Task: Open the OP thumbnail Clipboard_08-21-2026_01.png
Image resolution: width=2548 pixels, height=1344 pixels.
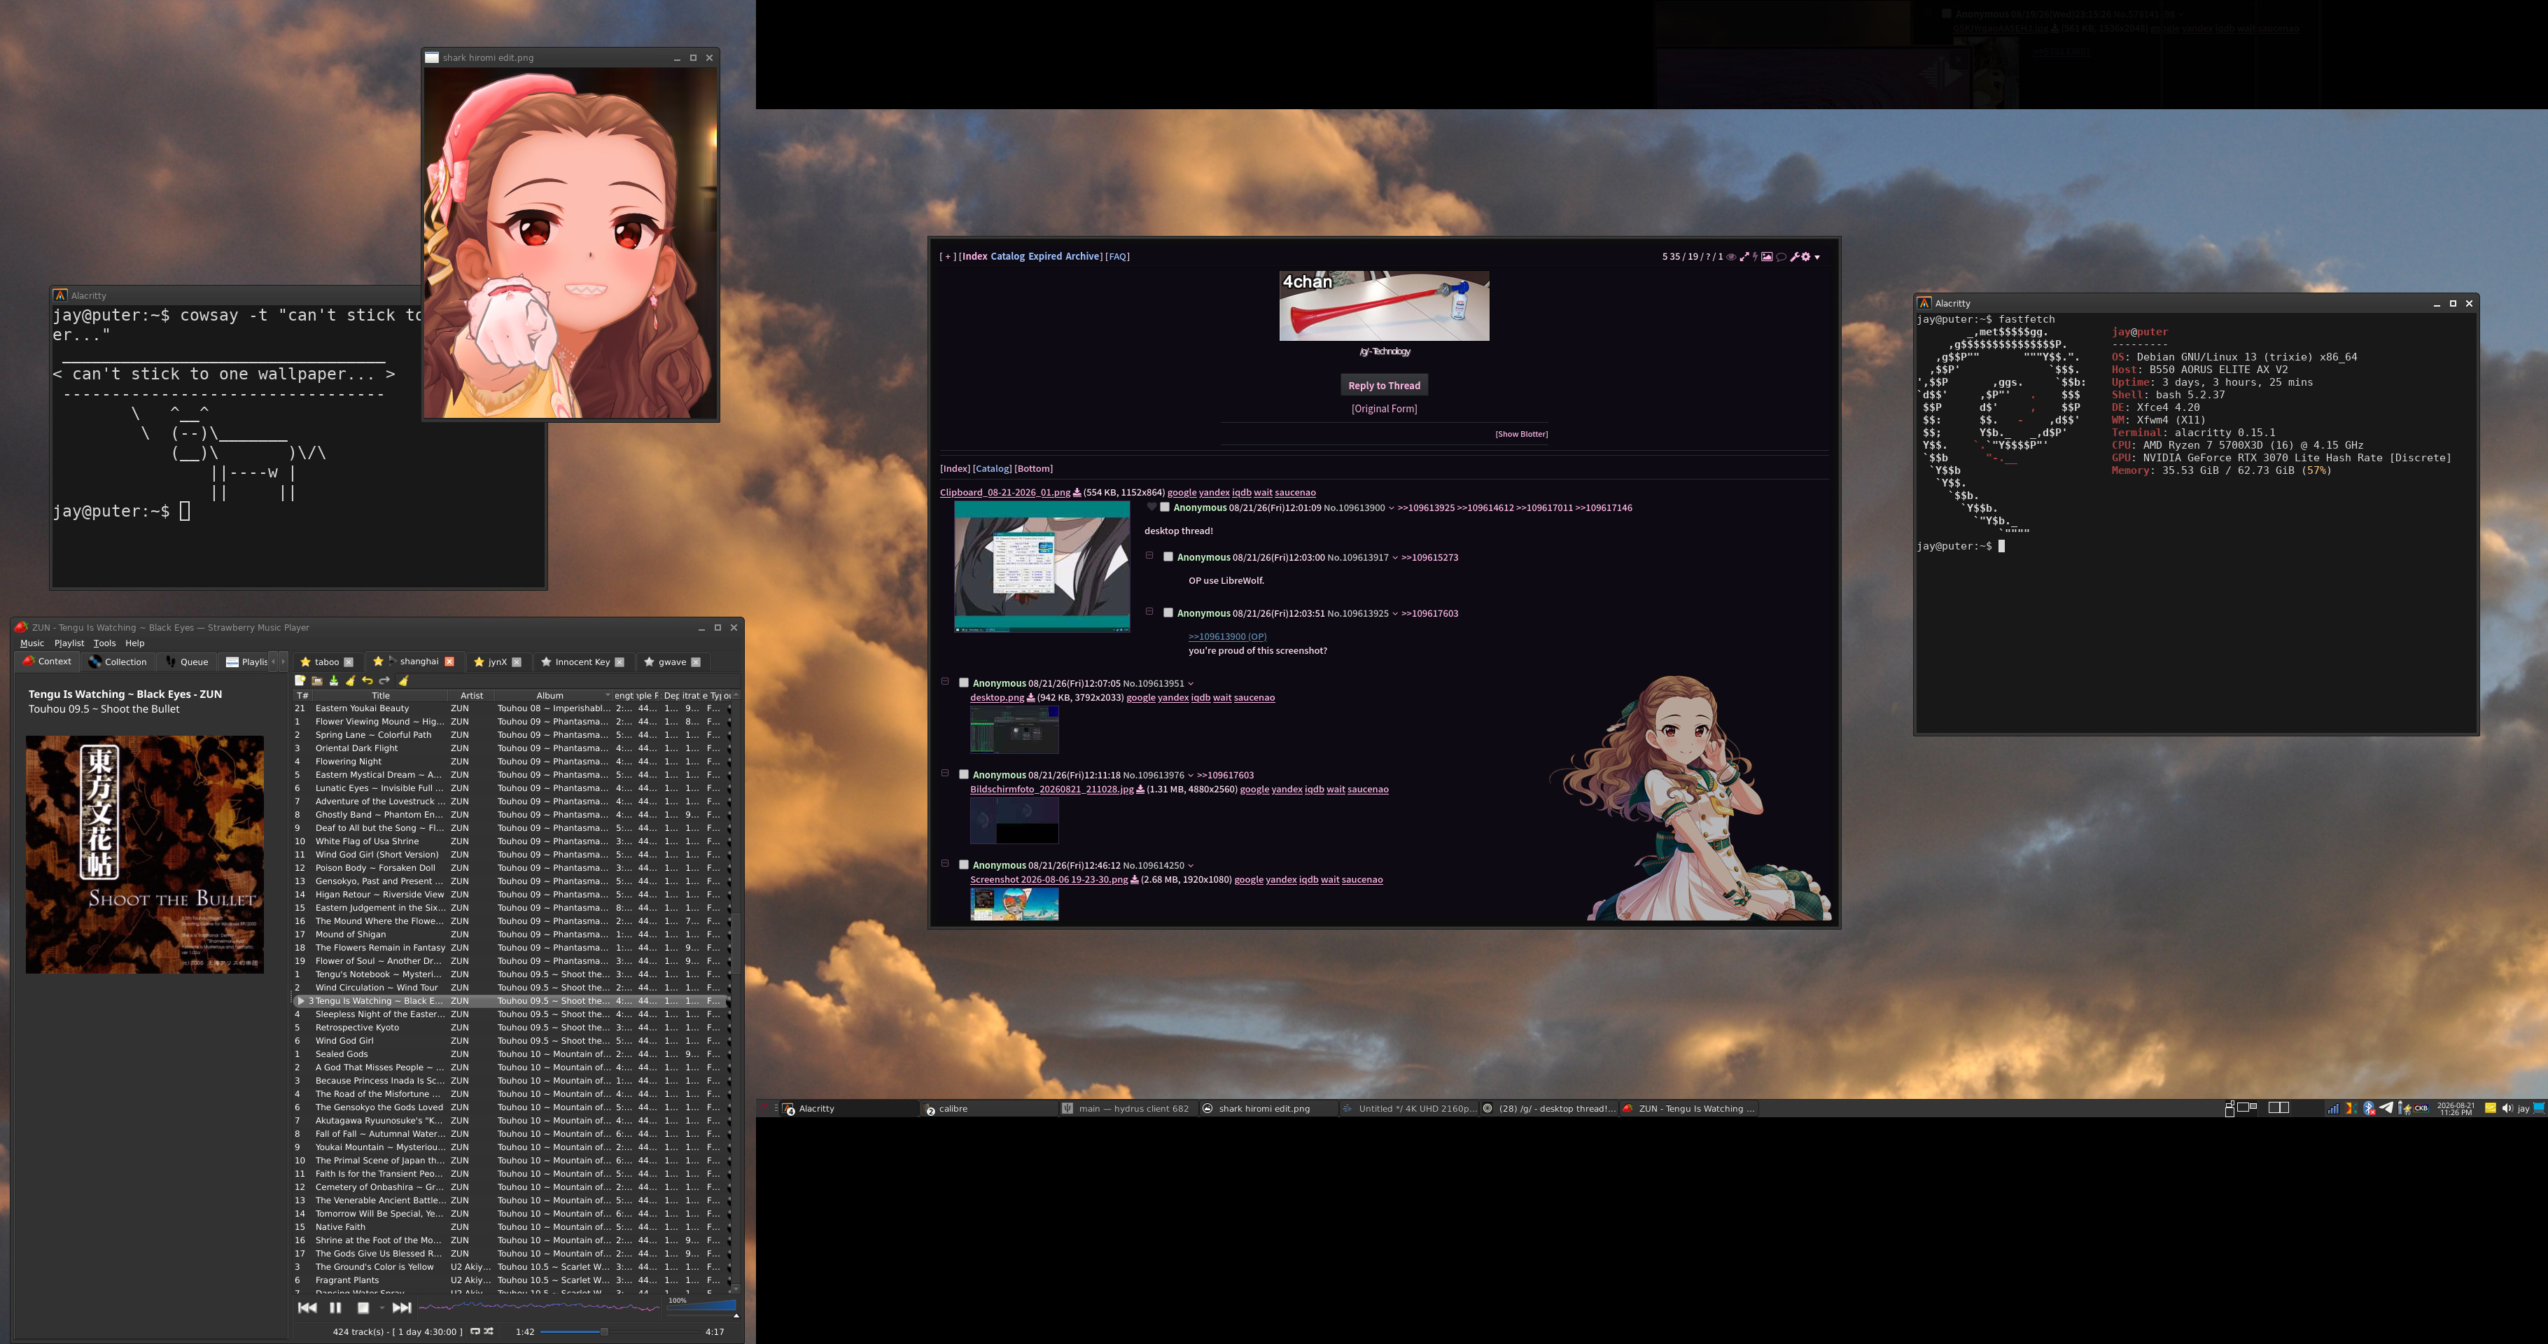Action: point(1042,567)
